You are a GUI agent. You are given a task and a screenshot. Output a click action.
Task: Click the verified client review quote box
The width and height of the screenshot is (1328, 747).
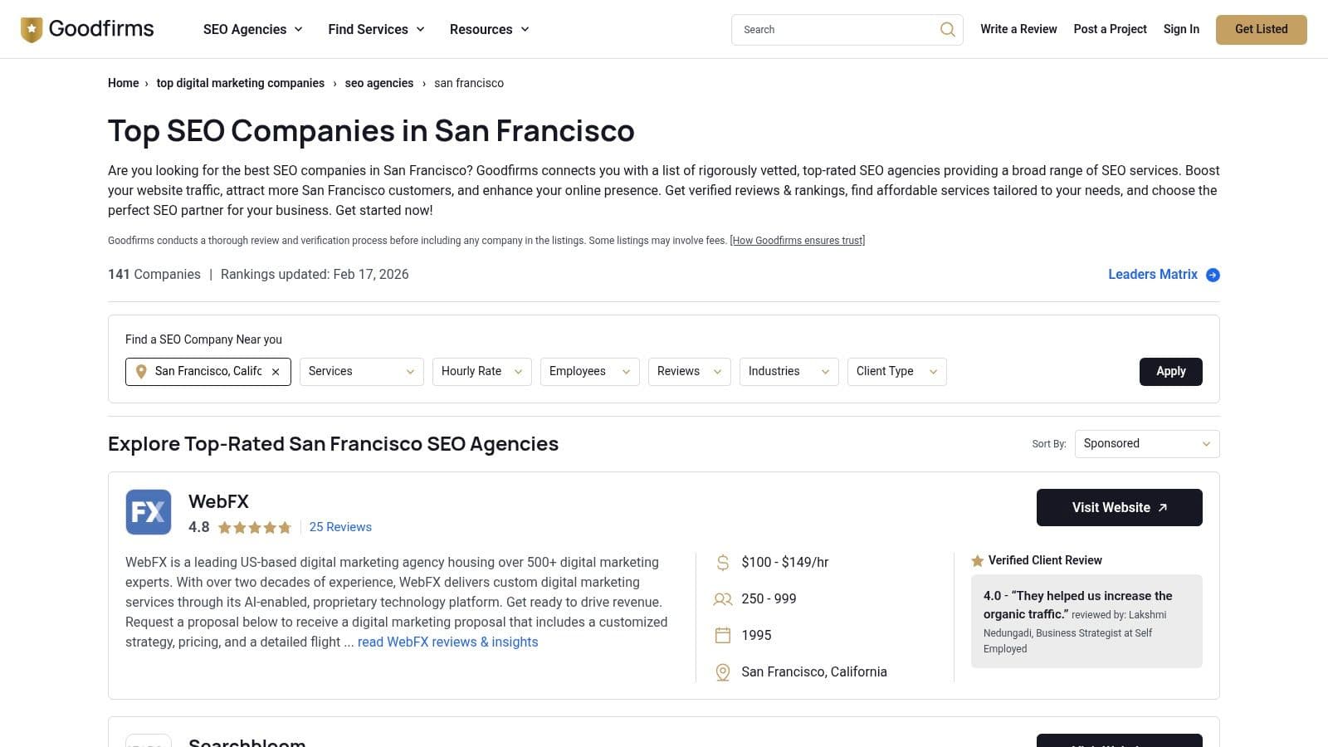click(x=1086, y=622)
